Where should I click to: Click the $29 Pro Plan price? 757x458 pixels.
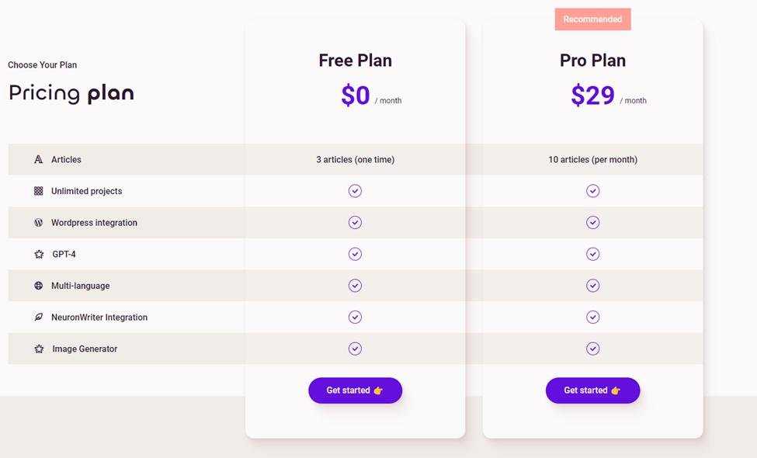click(592, 95)
